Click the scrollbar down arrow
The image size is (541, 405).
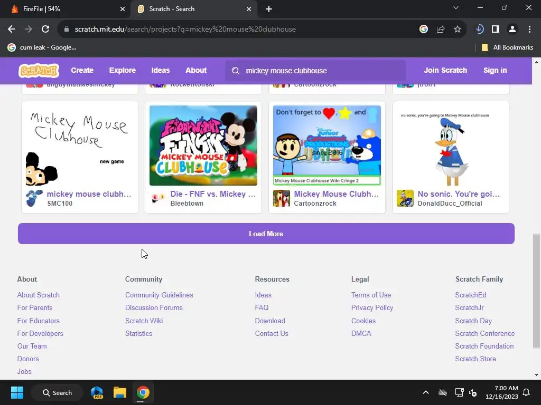coord(536,375)
